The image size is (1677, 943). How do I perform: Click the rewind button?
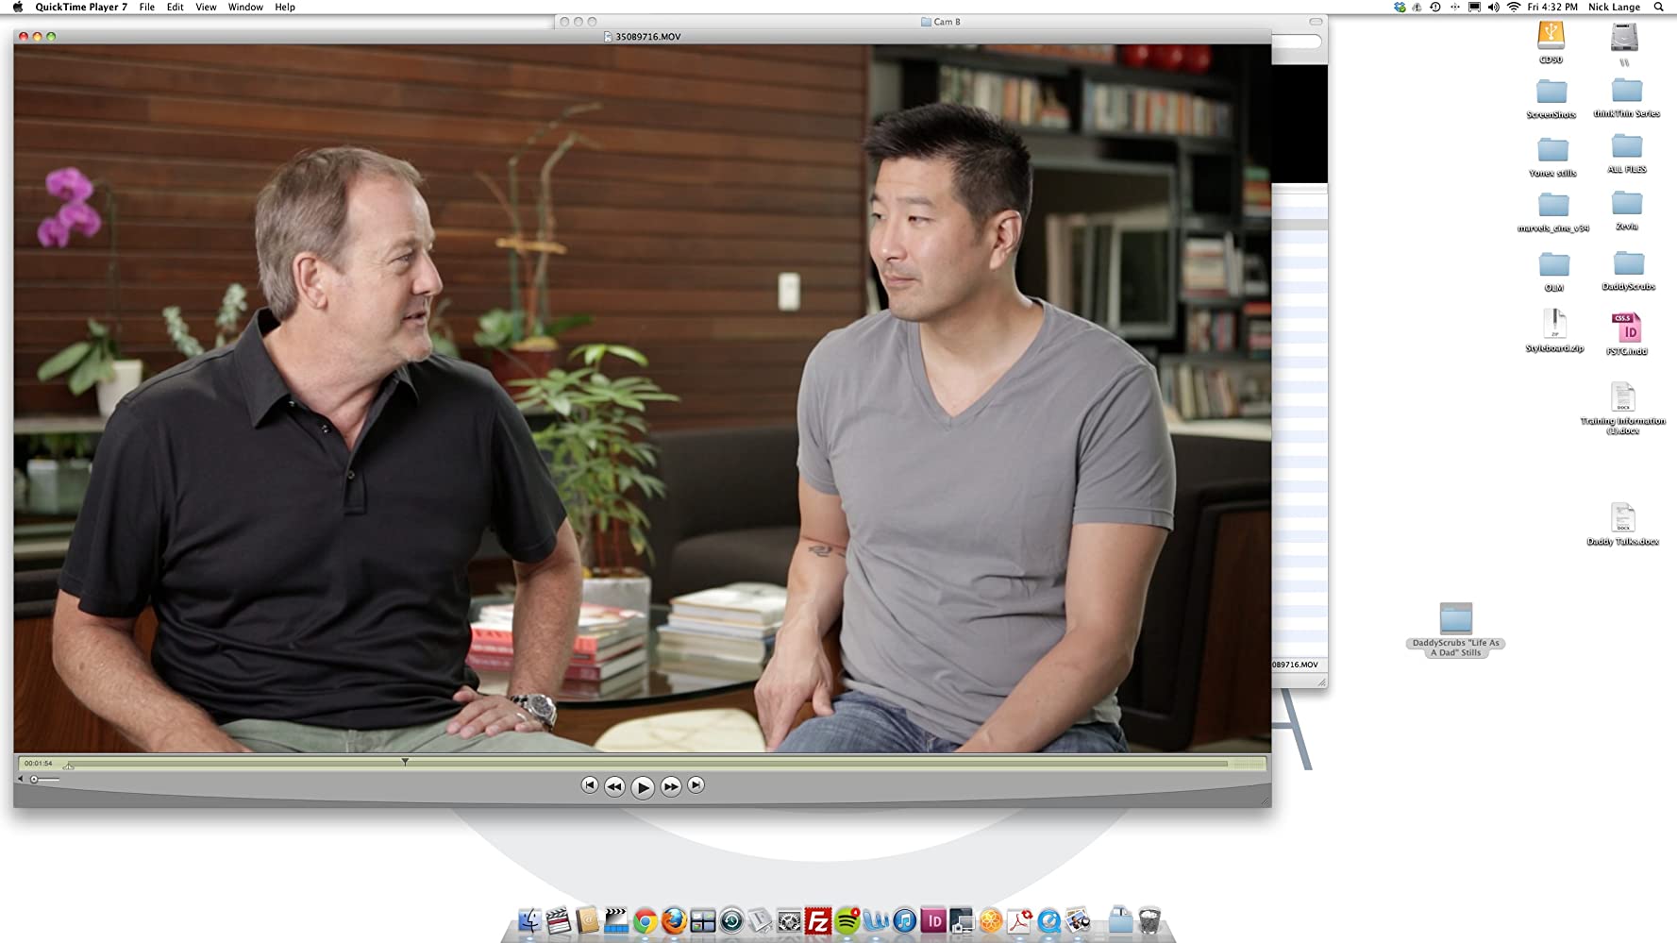pyautogui.click(x=614, y=786)
